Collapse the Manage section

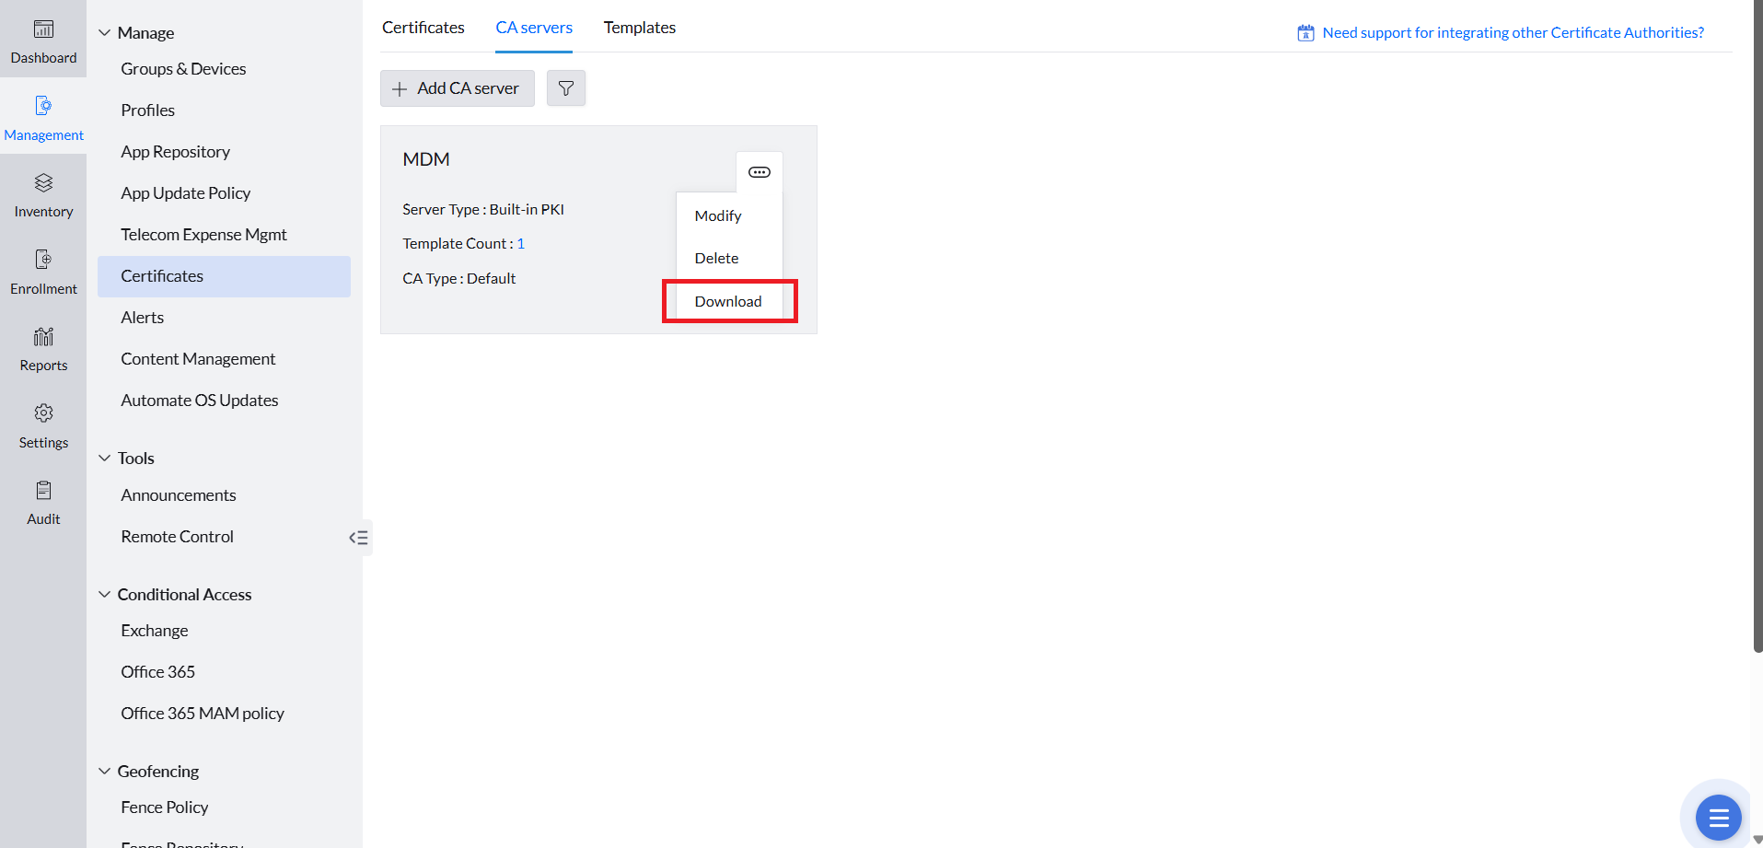pyautogui.click(x=103, y=31)
